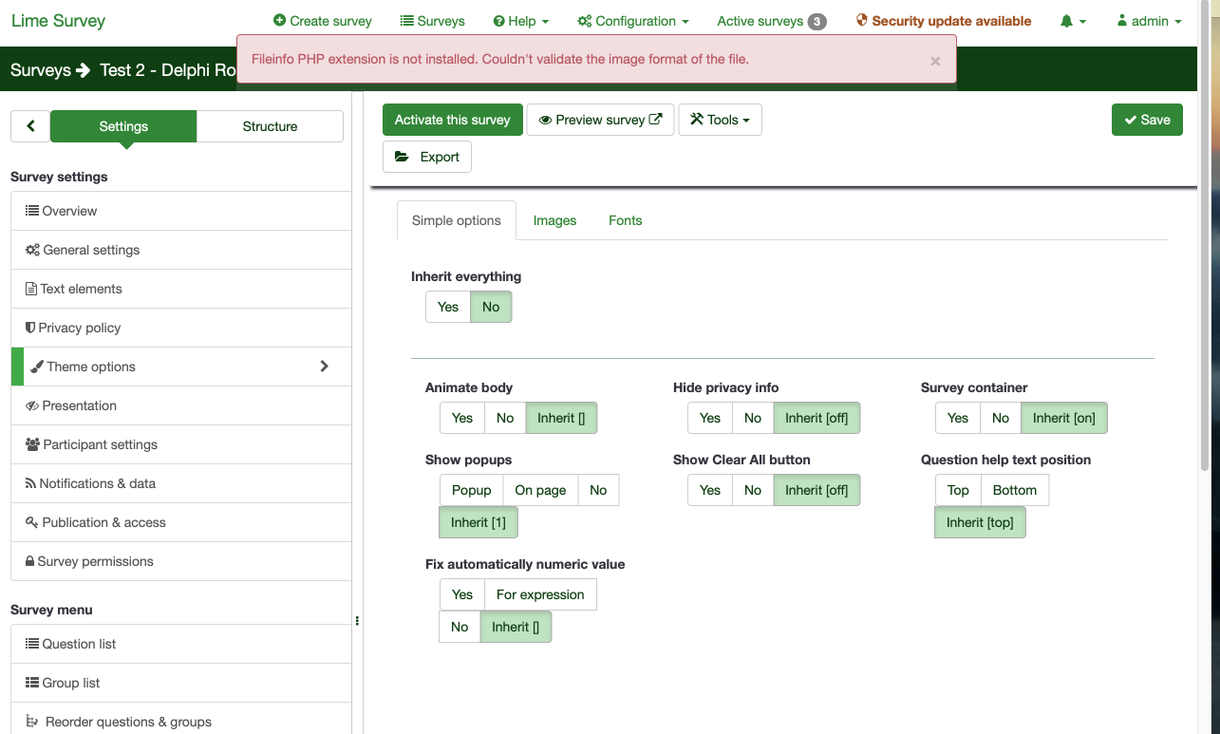Viewport: 1220px width, 734px height.
Task: Click the back arrow icon in sidebar
Action: point(30,126)
